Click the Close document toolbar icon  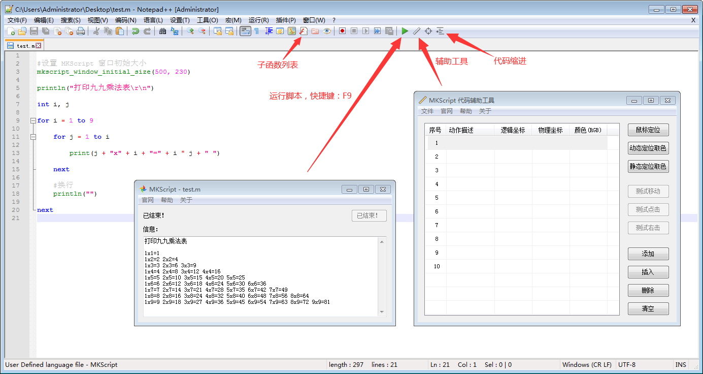57,31
